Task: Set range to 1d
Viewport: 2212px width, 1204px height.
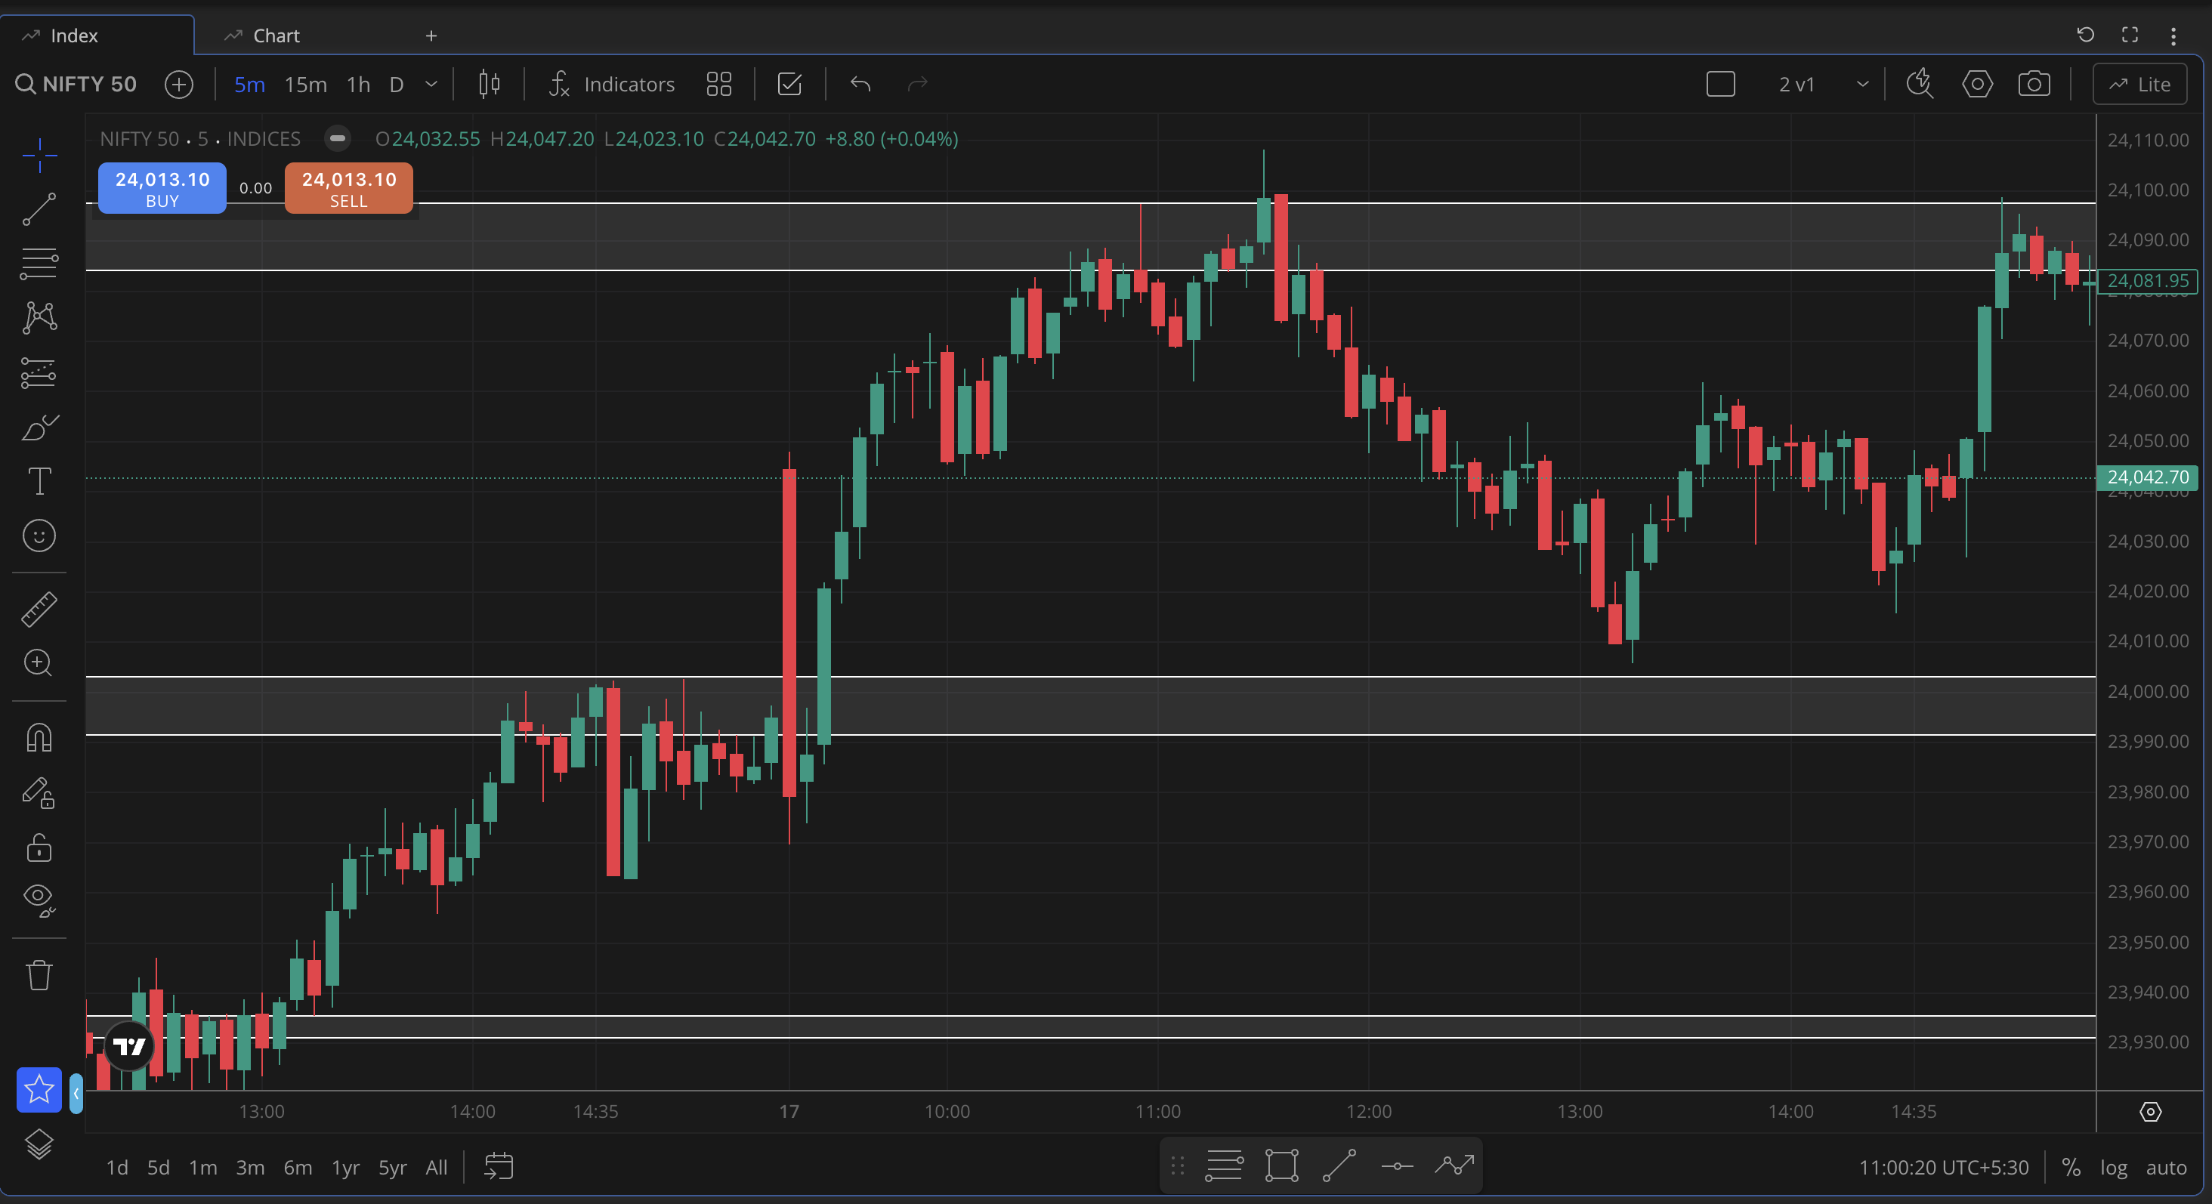Action: (x=117, y=1167)
